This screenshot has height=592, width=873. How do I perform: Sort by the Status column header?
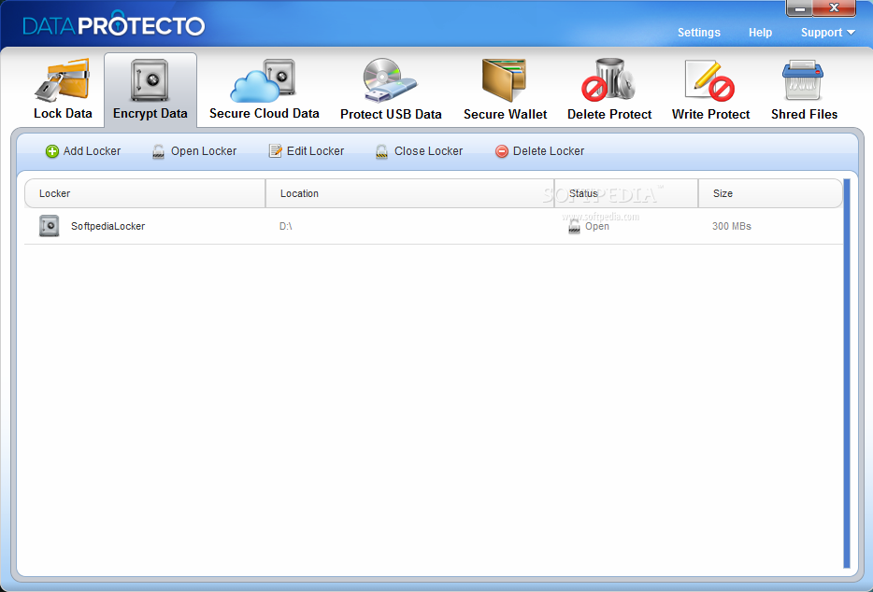tap(626, 193)
